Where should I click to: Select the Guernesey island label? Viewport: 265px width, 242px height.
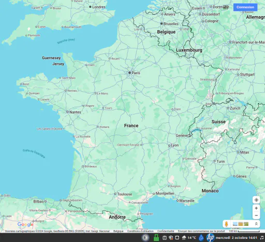point(51,58)
